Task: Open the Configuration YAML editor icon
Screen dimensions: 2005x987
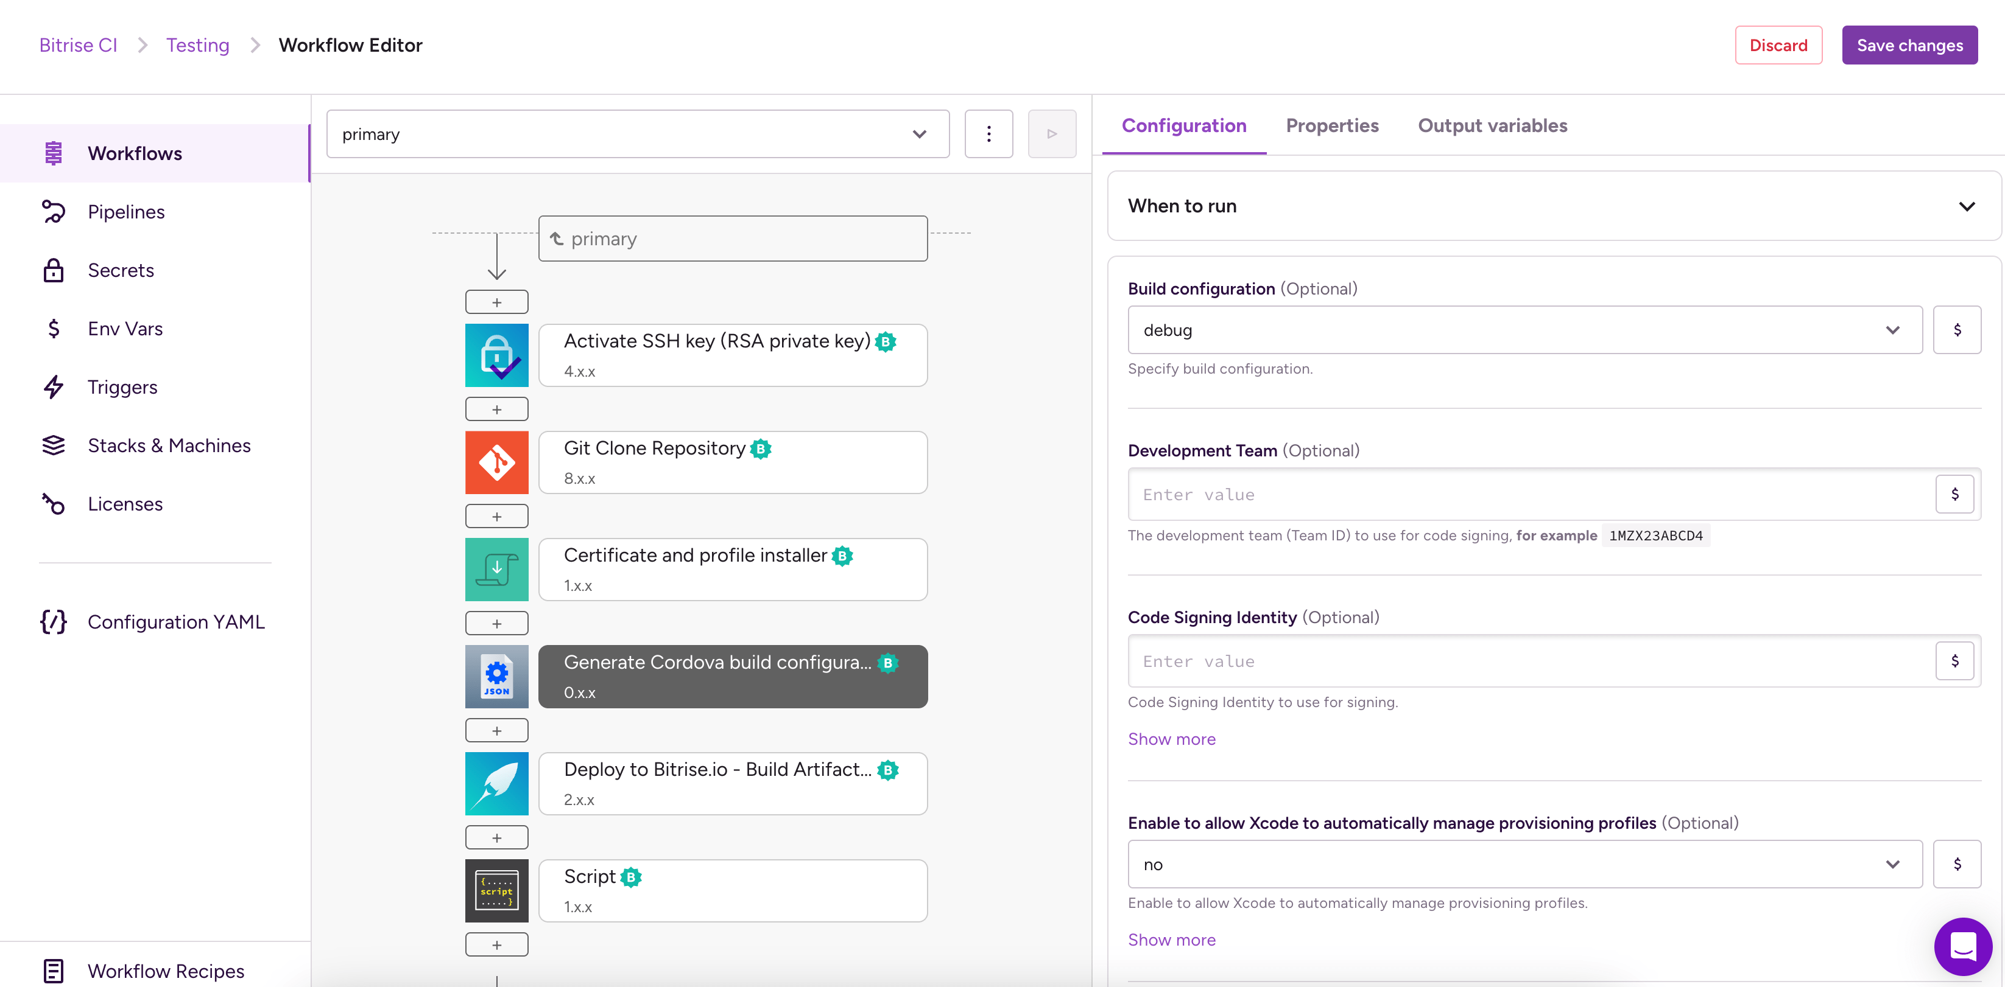Action: click(x=52, y=621)
